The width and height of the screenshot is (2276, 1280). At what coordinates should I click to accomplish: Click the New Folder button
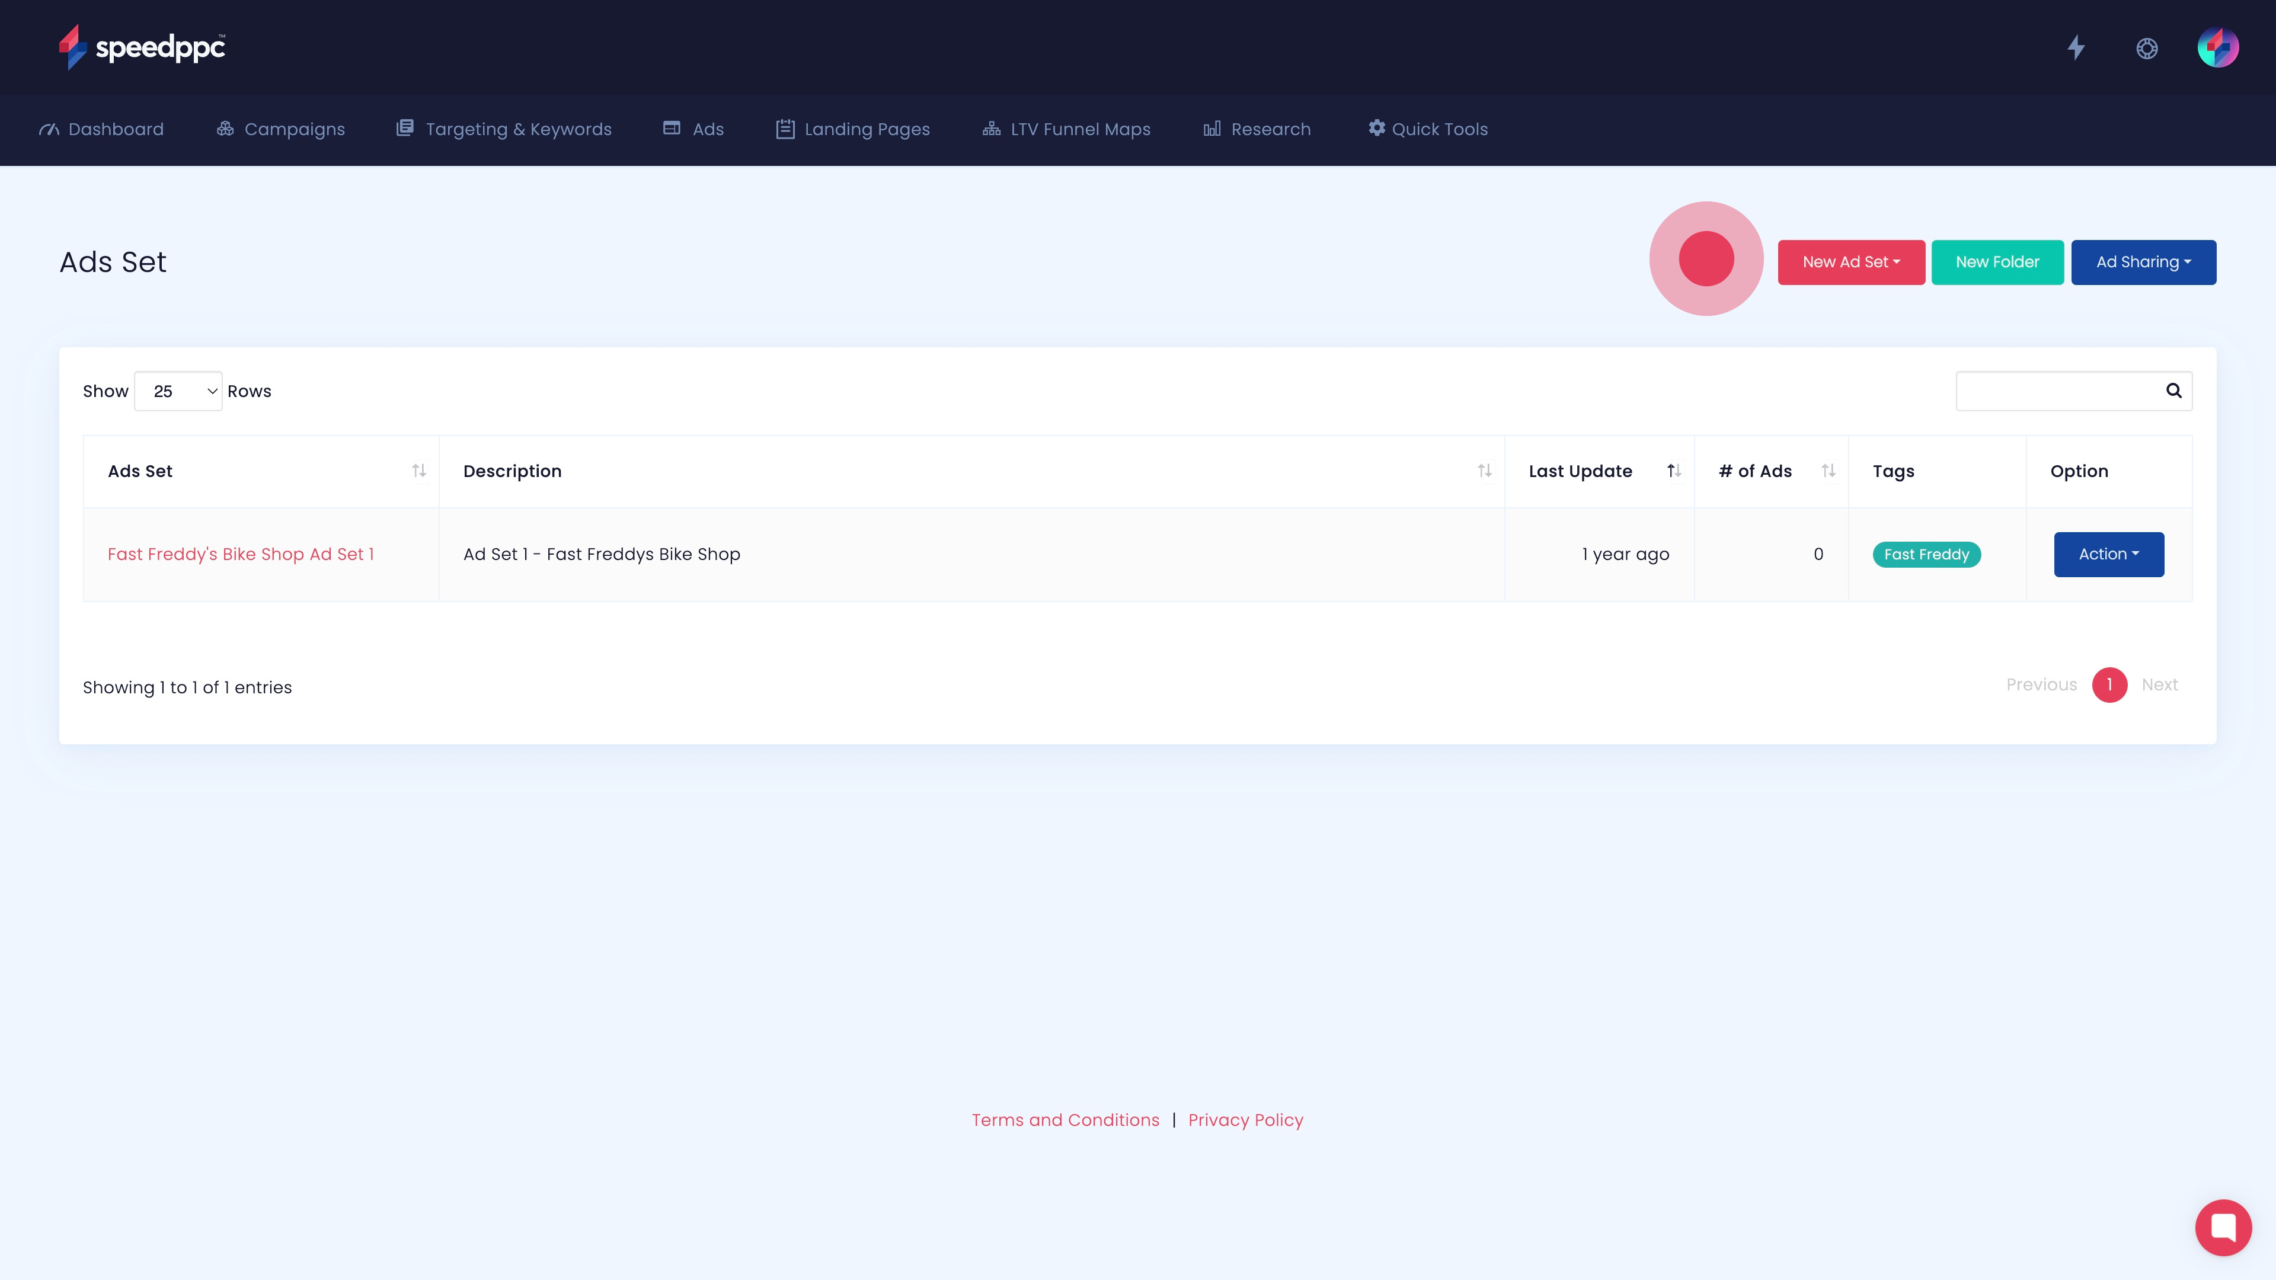1997,263
